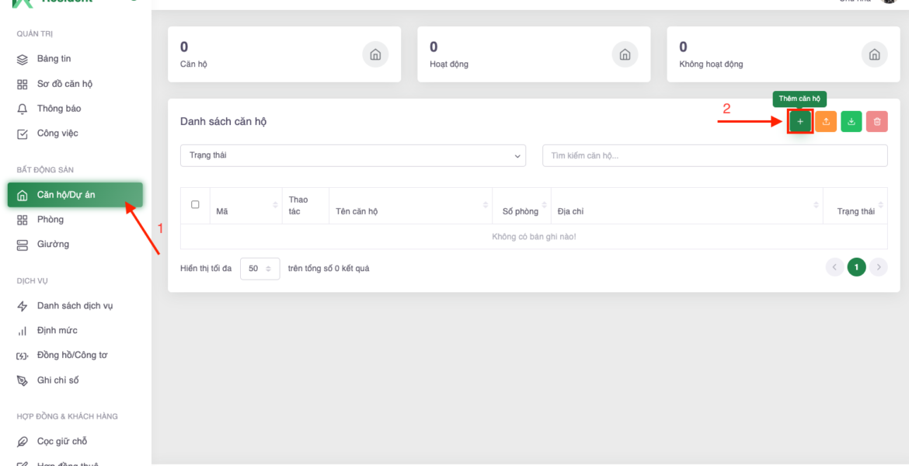The height and width of the screenshot is (466, 909).
Task: Click the next page arrow
Action: point(879,267)
